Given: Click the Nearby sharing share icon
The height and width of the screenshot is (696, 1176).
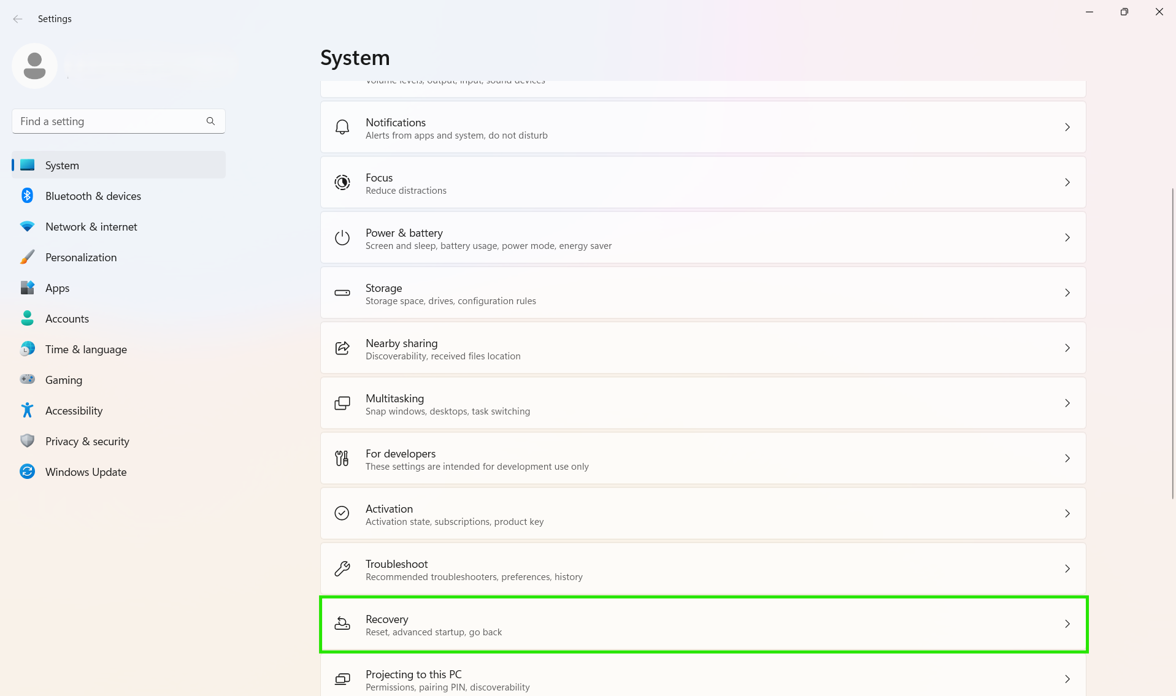Looking at the screenshot, I should [342, 348].
